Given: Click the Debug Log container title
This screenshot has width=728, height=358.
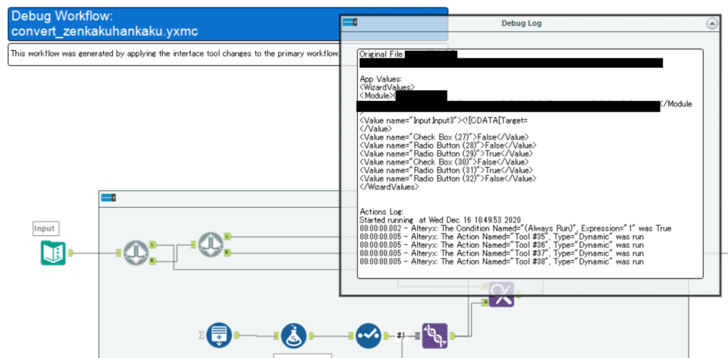Looking at the screenshot, I should pyautogui.click(x=522, y=24).
